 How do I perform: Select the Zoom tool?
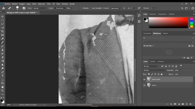point(2,91)
